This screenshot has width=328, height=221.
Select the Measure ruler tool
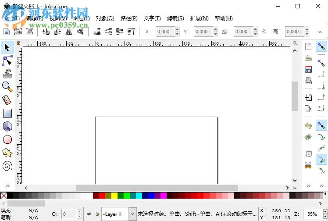[x=7, y=100]
